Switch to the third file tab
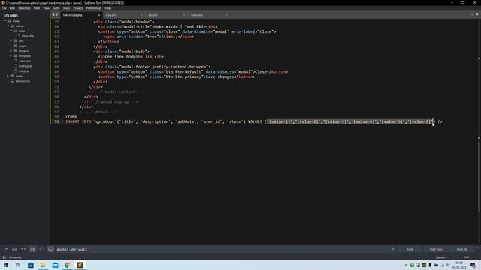481x270 pixels. coord(166,15)
